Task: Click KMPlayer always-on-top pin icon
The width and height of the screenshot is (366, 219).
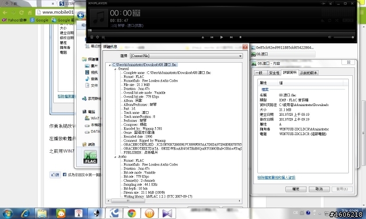Action: pos(323,3)
